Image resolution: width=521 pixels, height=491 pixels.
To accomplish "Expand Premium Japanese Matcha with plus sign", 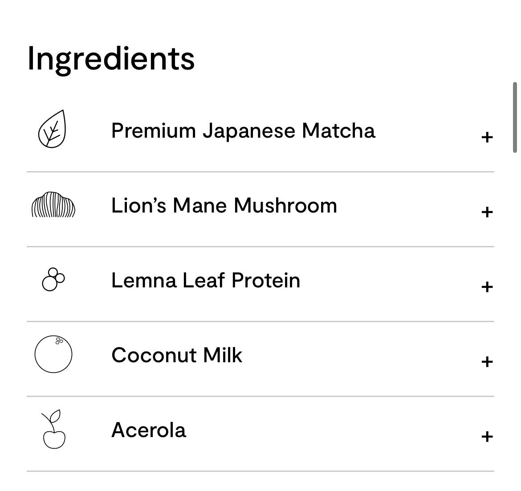I will coord(487,137).
